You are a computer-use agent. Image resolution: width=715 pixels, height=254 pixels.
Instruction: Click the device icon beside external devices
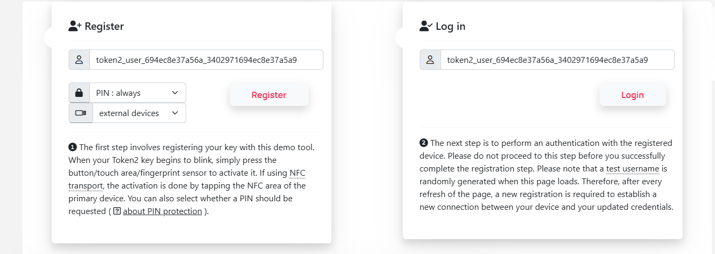[81, 113]
